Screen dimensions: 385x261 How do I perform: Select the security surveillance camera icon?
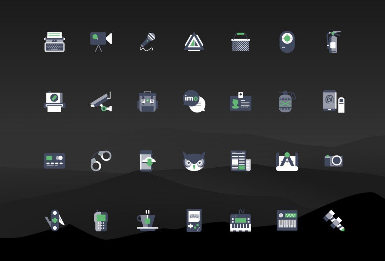[x=101, y=101]
